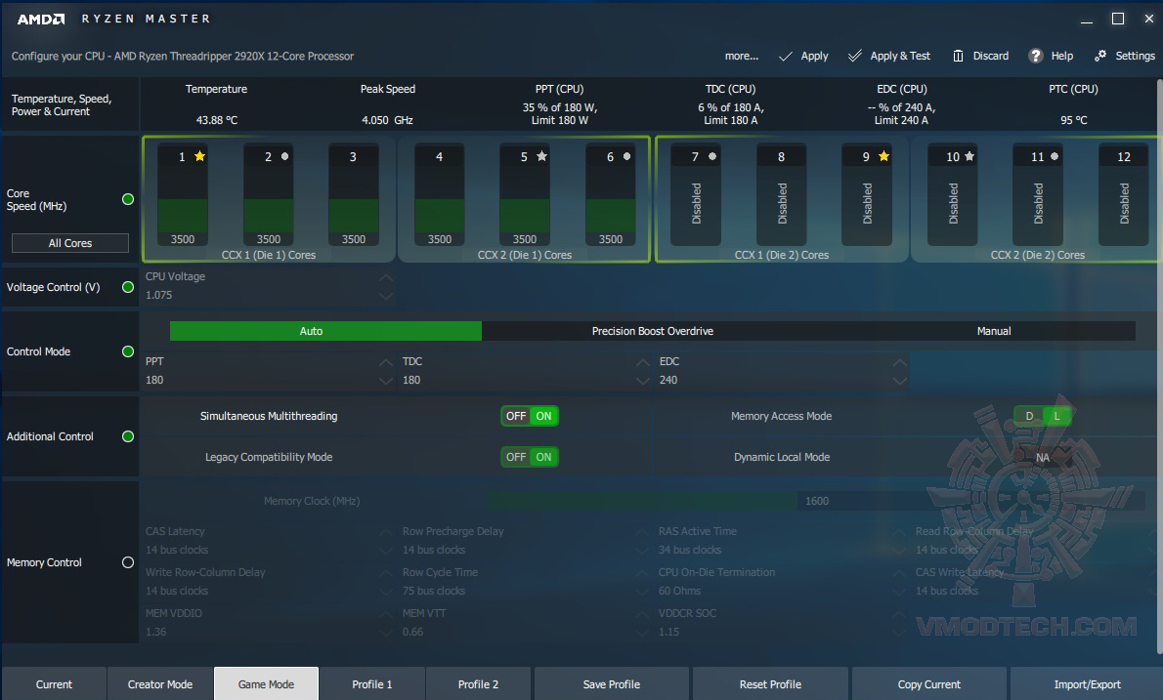Click the AMD logo
This screenshot has width=1163, height=700.
point(41,20)
